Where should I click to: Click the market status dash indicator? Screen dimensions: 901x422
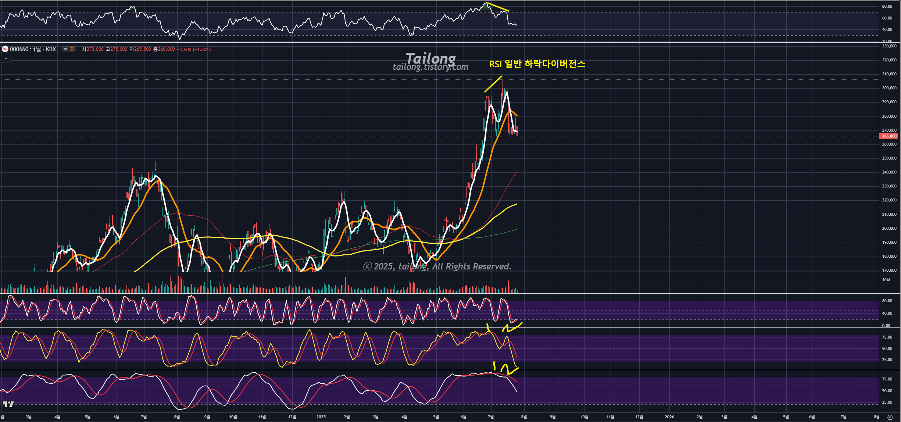[x=65, y=49]
